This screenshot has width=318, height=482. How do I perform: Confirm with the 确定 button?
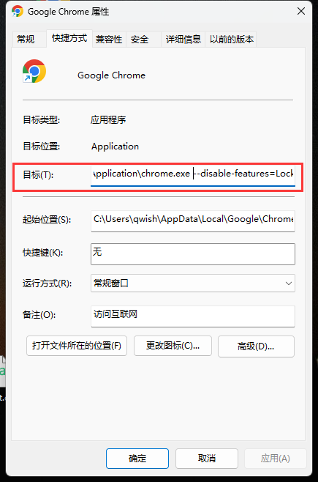pyautogui.click(x=137, y=459)
